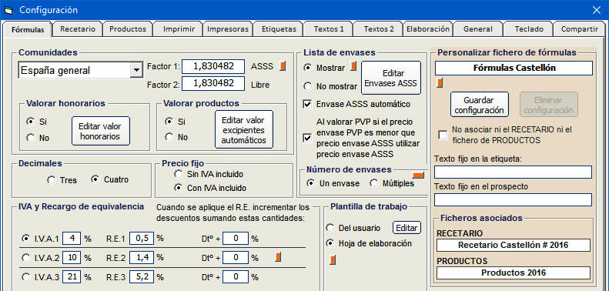Click the orange marker under Fórmulas Castellón field

[x=440, y=82]
